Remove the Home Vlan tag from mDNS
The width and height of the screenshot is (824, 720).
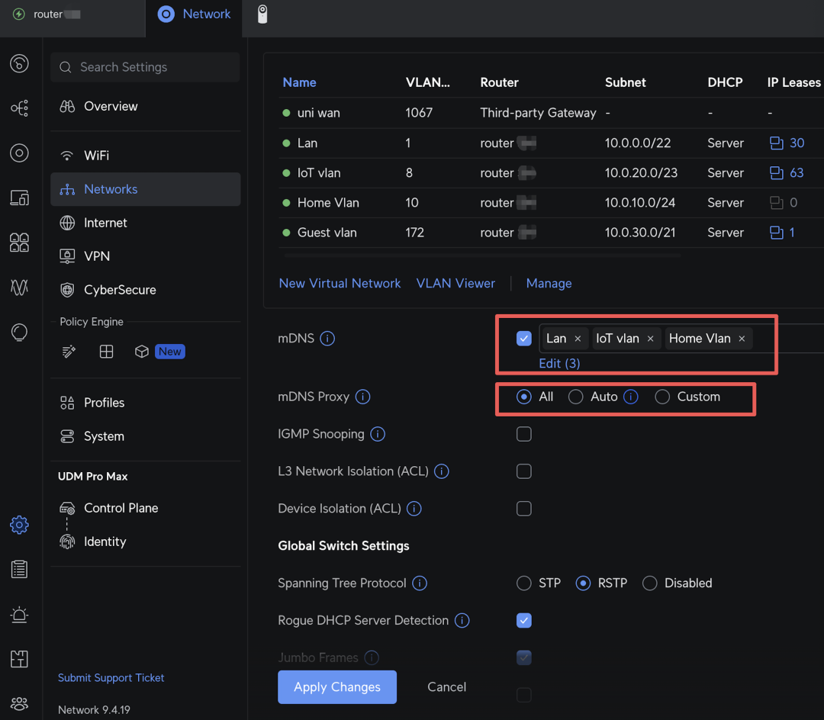[742, 339]
